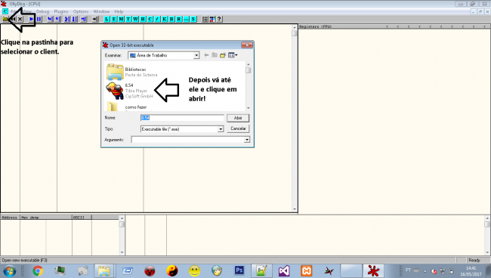Click the Step over toolbar icon
Image resolution: width=491 pixels, height=278 pixels.
point(58,19)
